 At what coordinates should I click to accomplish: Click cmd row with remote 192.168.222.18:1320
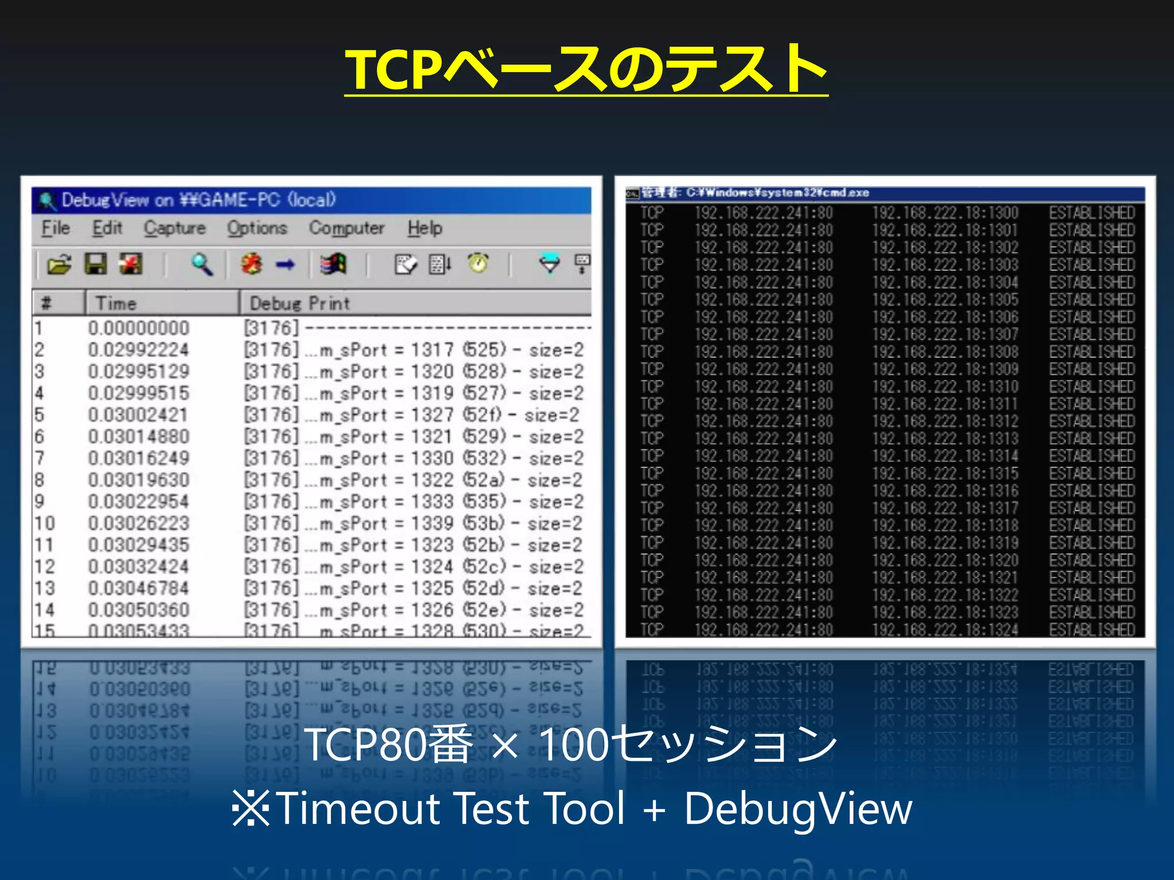tap(887, 560)
